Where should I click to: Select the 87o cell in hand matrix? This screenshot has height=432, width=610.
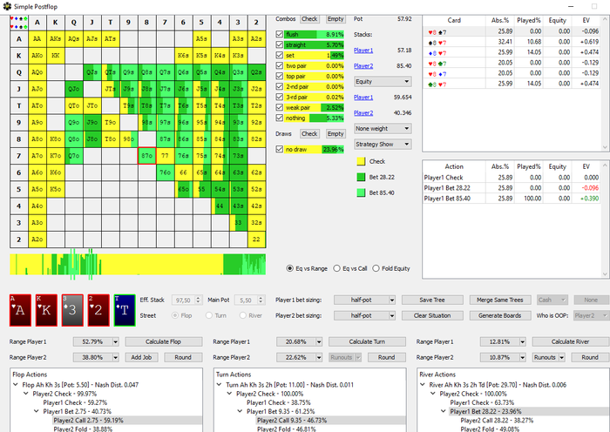tap(146, 156)
